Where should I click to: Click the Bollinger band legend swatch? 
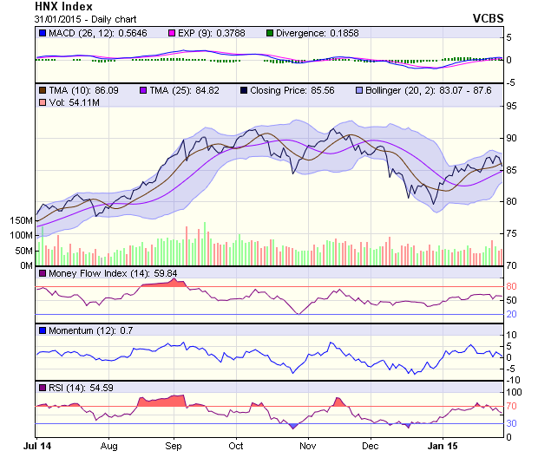358,90
